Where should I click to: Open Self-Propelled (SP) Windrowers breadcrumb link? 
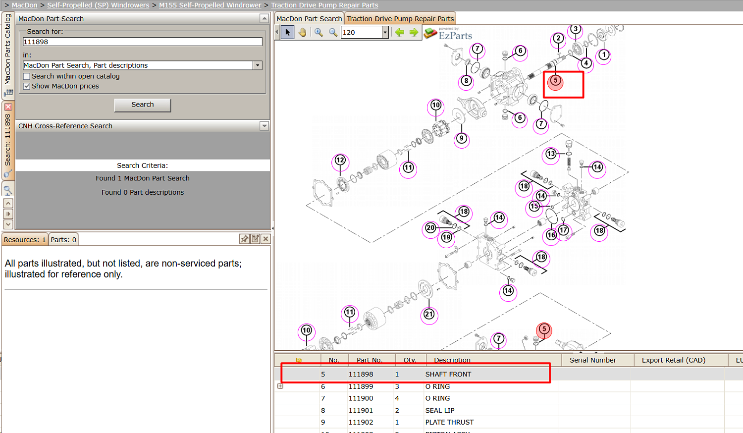[x=98, y=5]
